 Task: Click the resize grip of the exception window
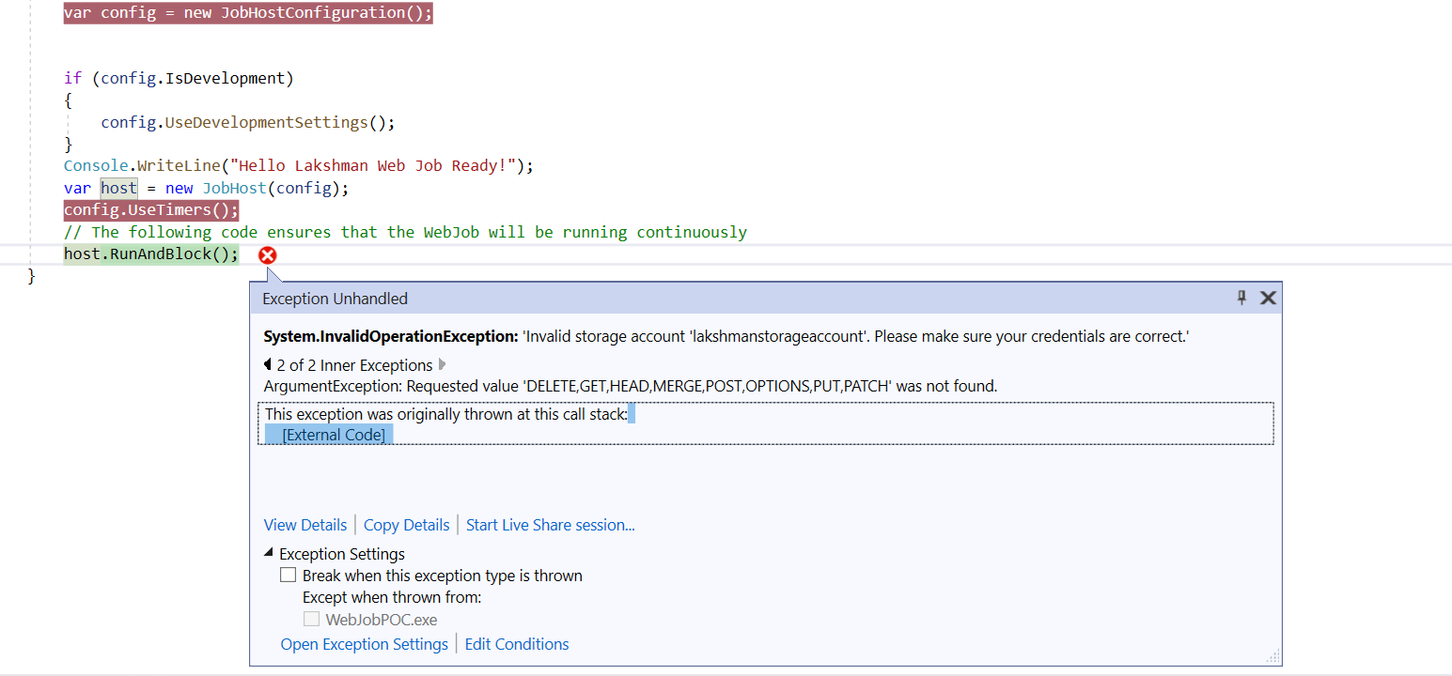click(x=1273, y=655)
